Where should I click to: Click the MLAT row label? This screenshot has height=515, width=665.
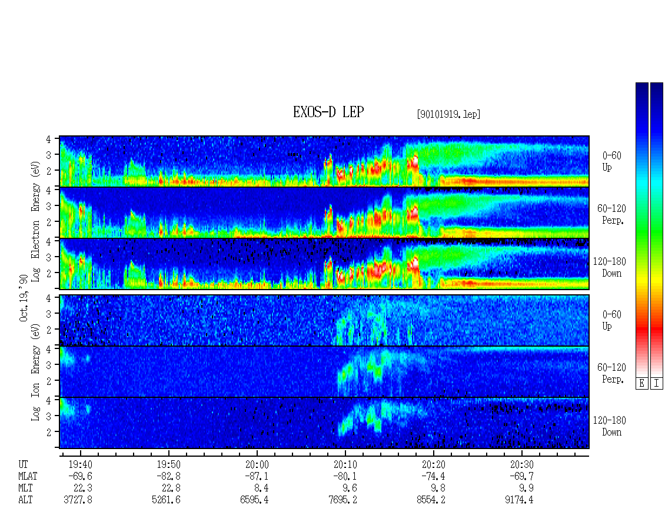click(x=28, y=476)
